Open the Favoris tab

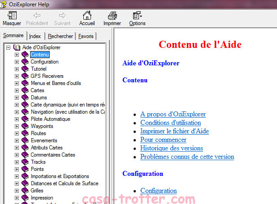click(86, 36)
